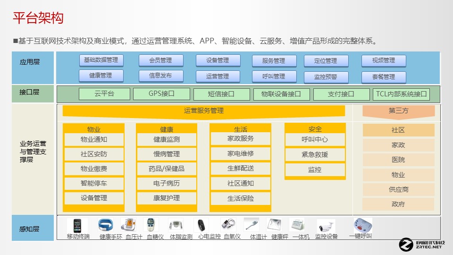Image resolution: width=453 pixels, height=255 pixels.
Task: Click the 移动终端 smartphone icon
Action: [x=77, y=225]
